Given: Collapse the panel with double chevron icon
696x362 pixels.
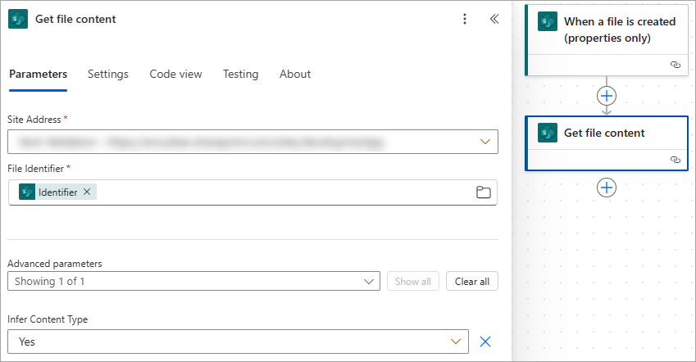Looking at the screenshot, I should (x=494, y=19).
